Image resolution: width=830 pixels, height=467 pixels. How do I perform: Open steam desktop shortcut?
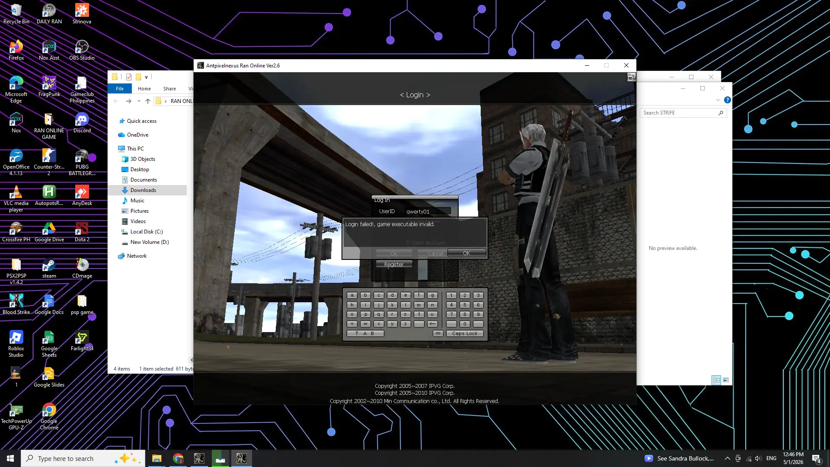(49, 268)
